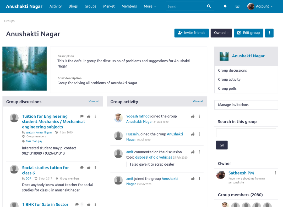
Task: Open menu beside owner Satheesh PM
Action: (x=275, y=173)
